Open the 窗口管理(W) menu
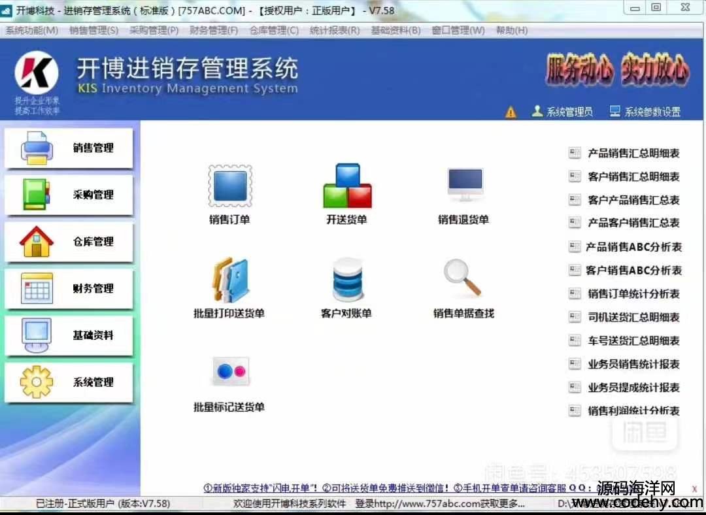The height and width of the screenshot is (515, 706). pyautogui.click(x=458, y=30)
